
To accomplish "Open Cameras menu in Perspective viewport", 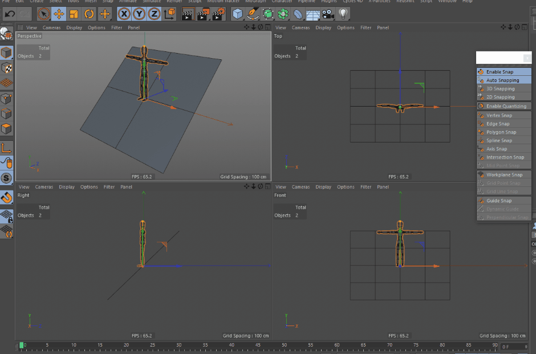I will [52, 28].
